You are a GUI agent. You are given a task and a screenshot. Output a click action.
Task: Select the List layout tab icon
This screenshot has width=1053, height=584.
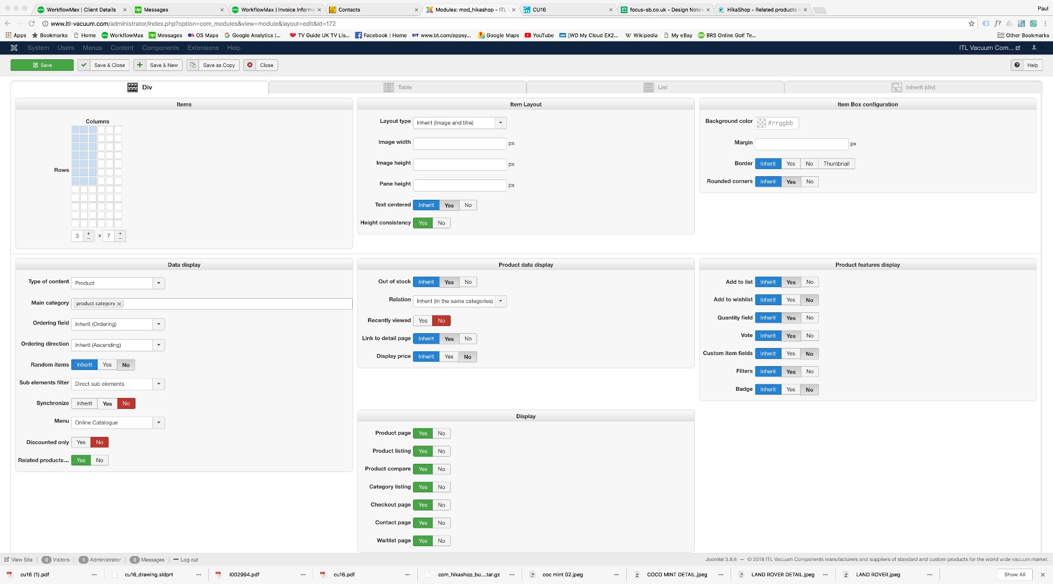tap(648, 87)
